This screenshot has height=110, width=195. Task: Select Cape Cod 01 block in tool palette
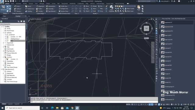[168, 35]
